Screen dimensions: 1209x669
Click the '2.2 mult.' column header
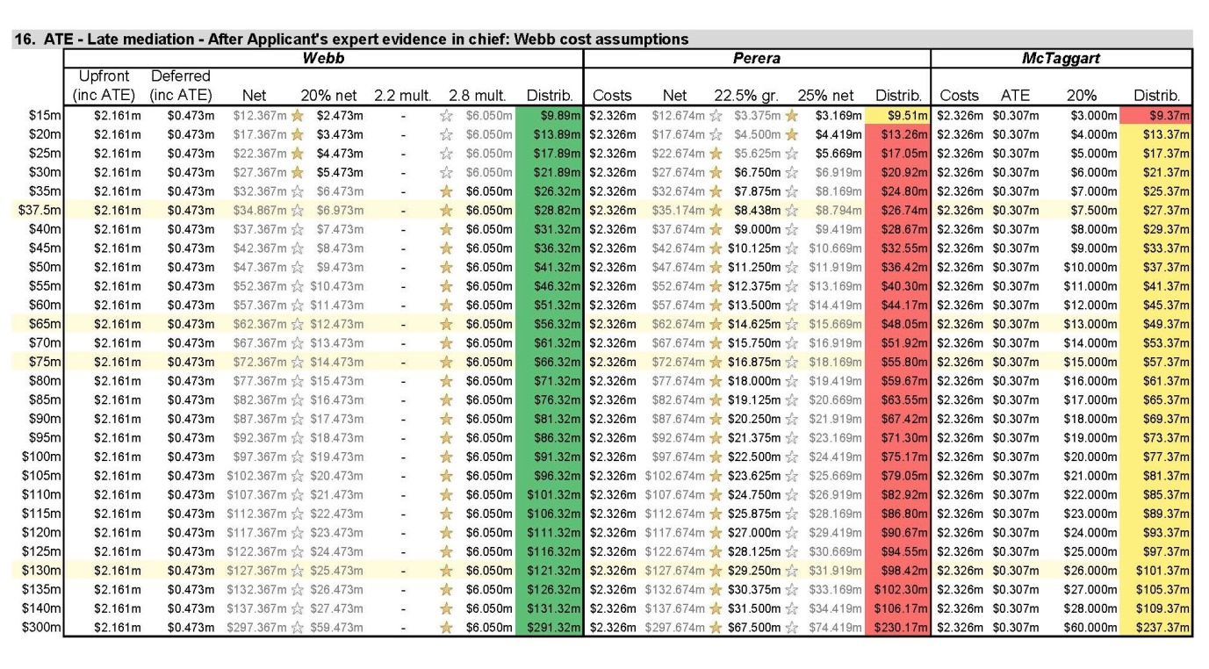(x=401, y=95)
